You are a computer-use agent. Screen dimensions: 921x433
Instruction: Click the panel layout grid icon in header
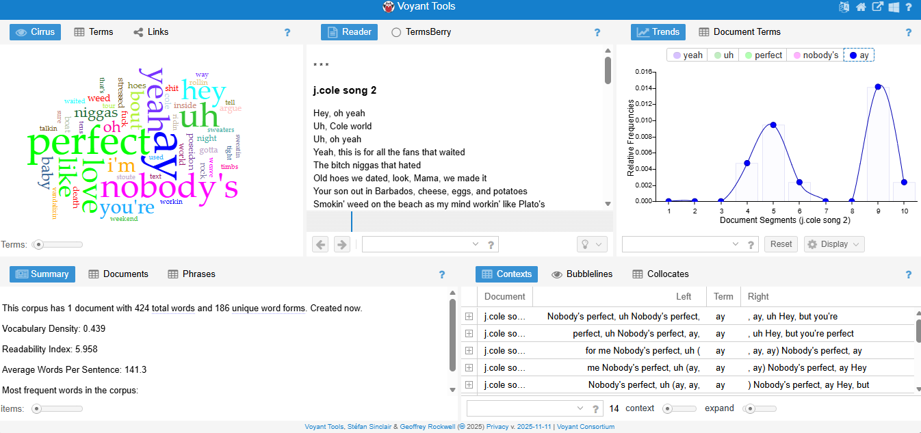tap(894, 8)
